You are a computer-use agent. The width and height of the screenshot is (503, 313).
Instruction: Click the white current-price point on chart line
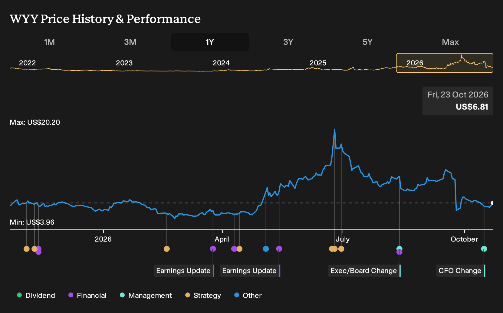(493, 203)
